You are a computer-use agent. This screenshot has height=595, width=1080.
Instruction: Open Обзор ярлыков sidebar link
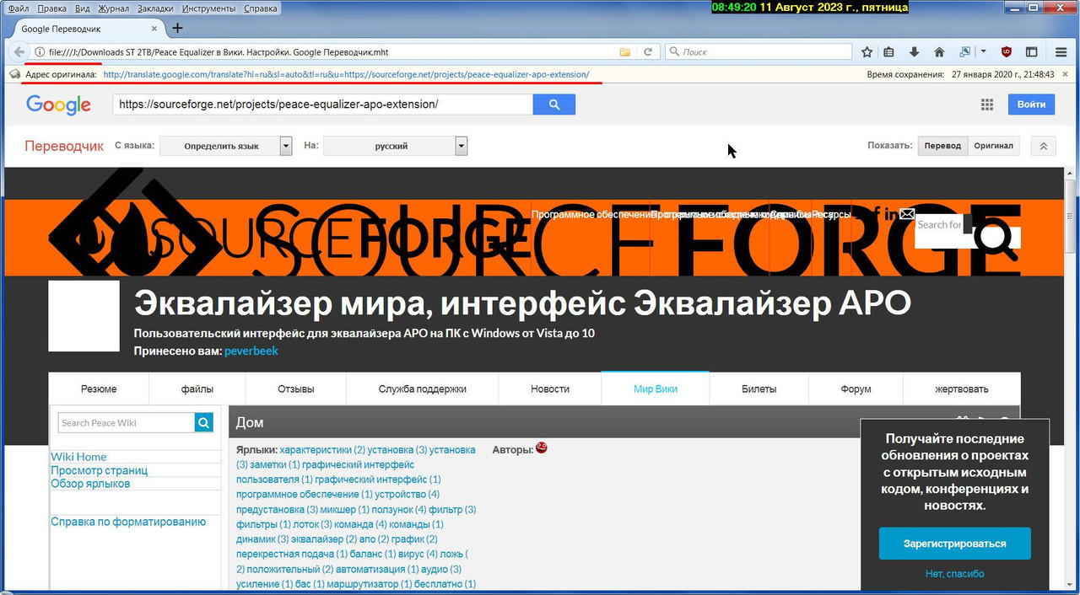[x=90, y=484]
